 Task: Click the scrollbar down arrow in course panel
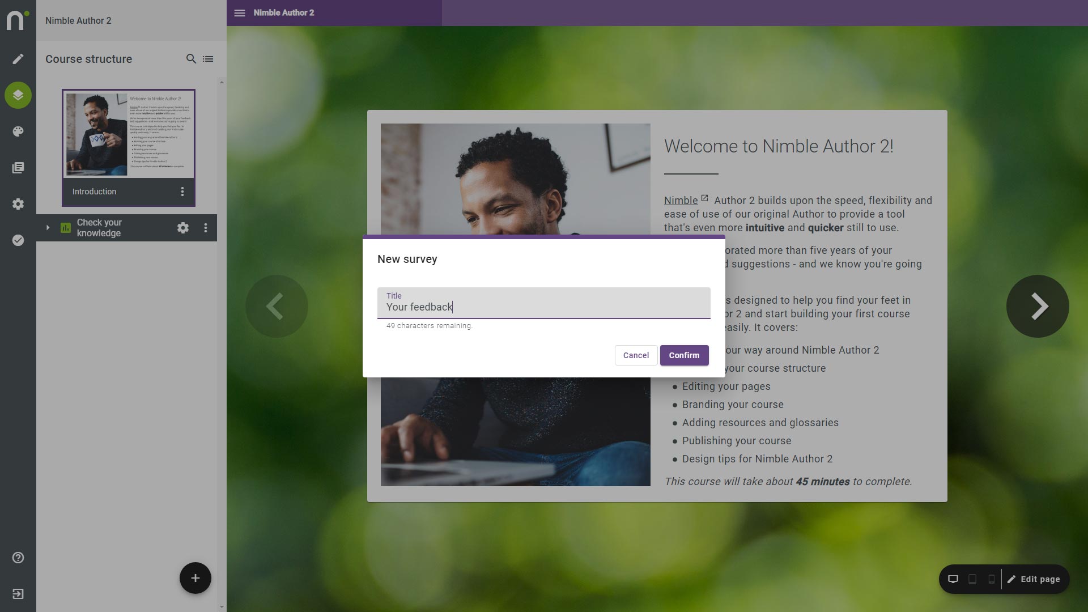[x=222, y=607]
